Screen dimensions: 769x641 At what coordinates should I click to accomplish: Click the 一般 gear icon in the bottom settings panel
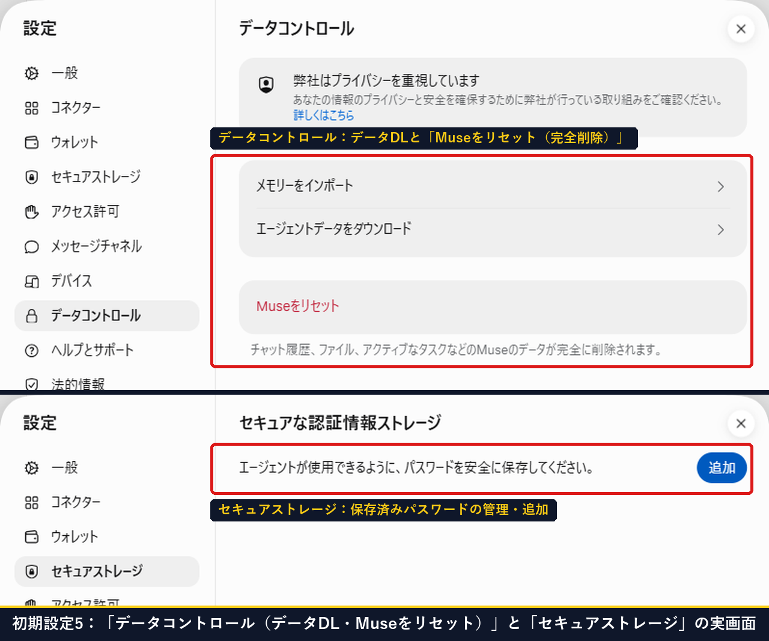pyautogui.click(x=31, y=468)
